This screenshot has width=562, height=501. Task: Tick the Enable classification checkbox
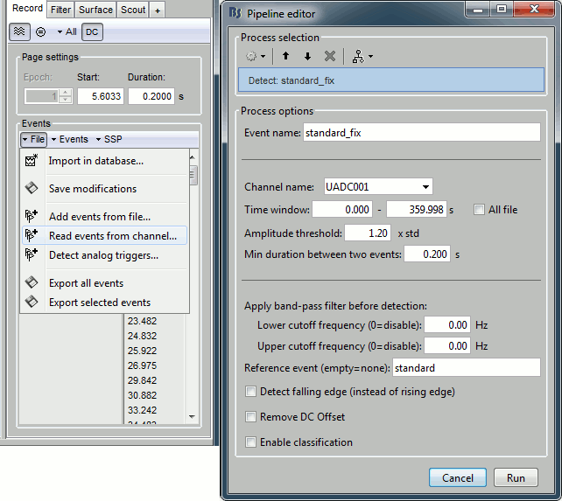252,442
